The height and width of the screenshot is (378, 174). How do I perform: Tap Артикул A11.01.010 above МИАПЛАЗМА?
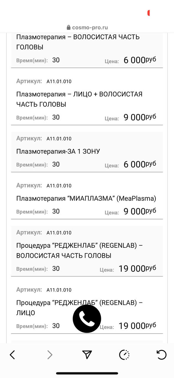pyautogui.click(x=44, y=185)
